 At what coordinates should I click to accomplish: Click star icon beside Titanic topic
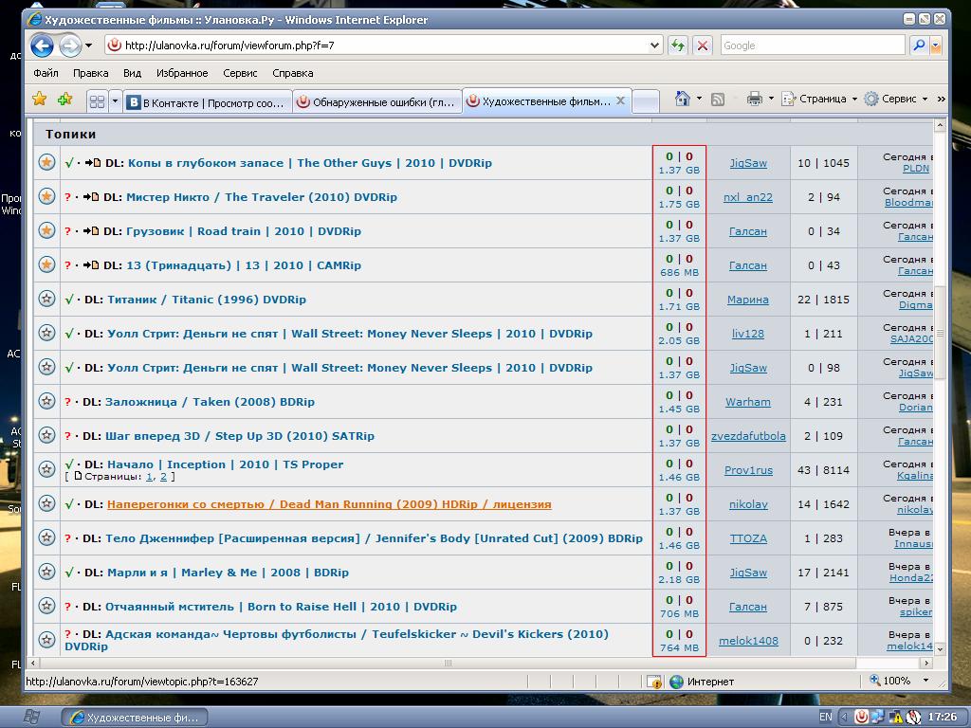pyautogui.click(x=46, y=299)
